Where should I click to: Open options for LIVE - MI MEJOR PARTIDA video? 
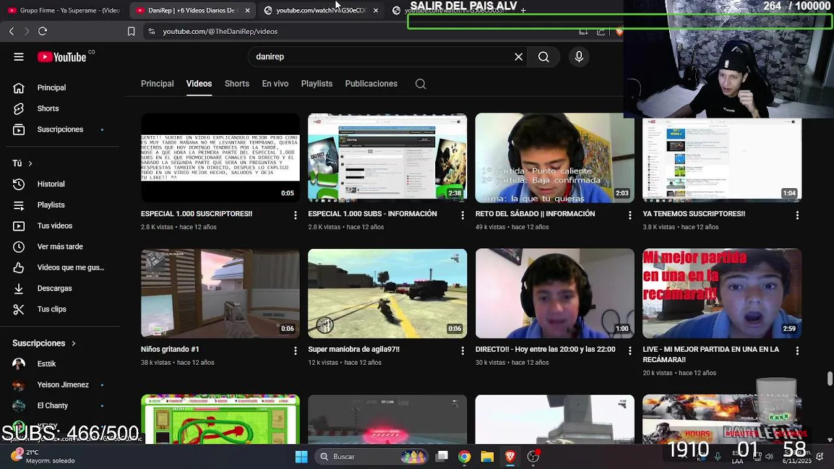coord(797,350)
